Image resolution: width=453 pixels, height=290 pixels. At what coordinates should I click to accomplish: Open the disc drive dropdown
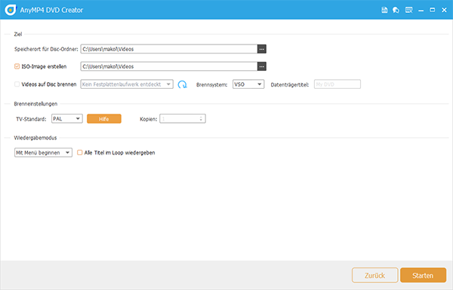127,84
